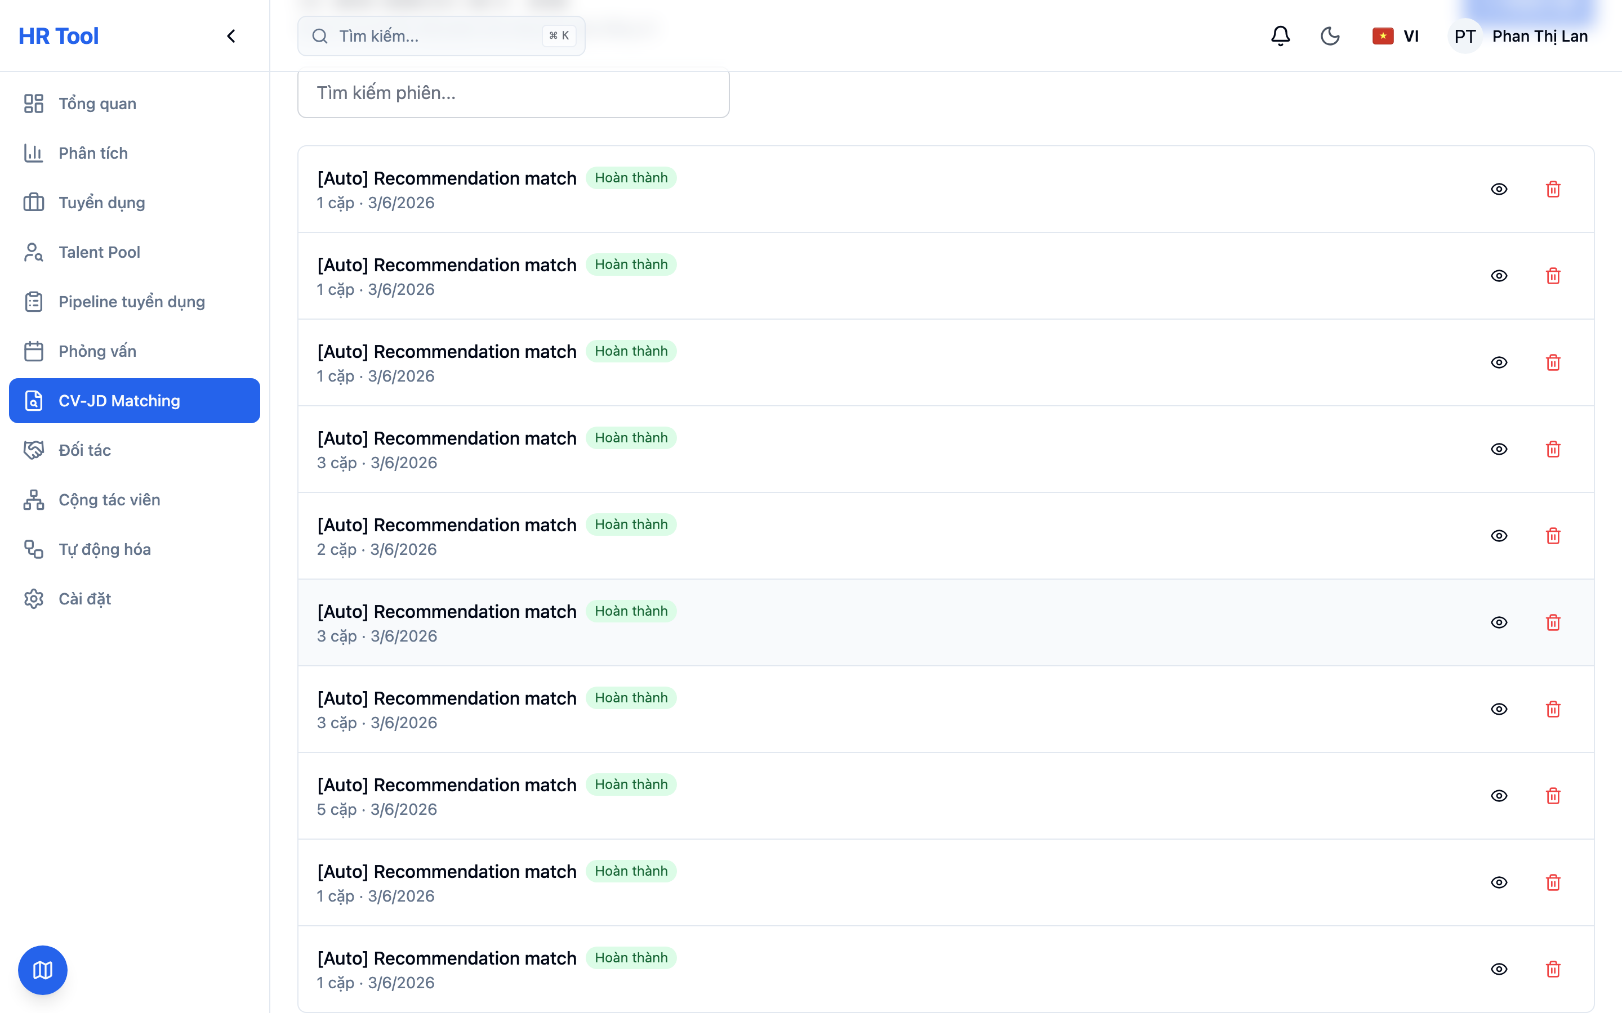Screen dimensions: 1622x1013
Task: Delete the fourth row's 3 cặp session
Action: coord(1553,450)
